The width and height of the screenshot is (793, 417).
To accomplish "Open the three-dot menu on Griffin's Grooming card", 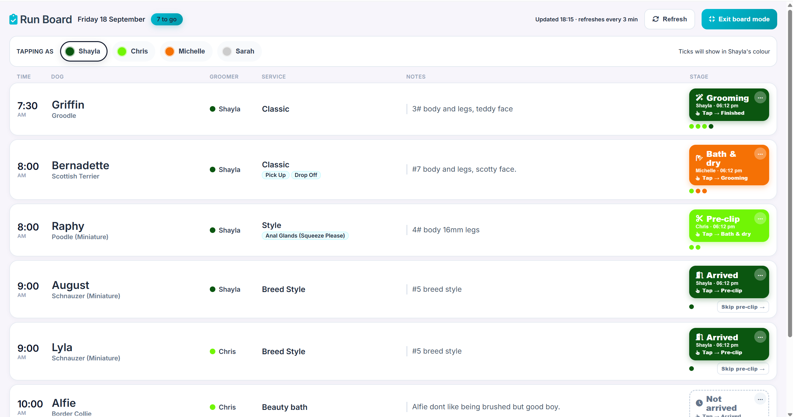I will coord(760,98).
